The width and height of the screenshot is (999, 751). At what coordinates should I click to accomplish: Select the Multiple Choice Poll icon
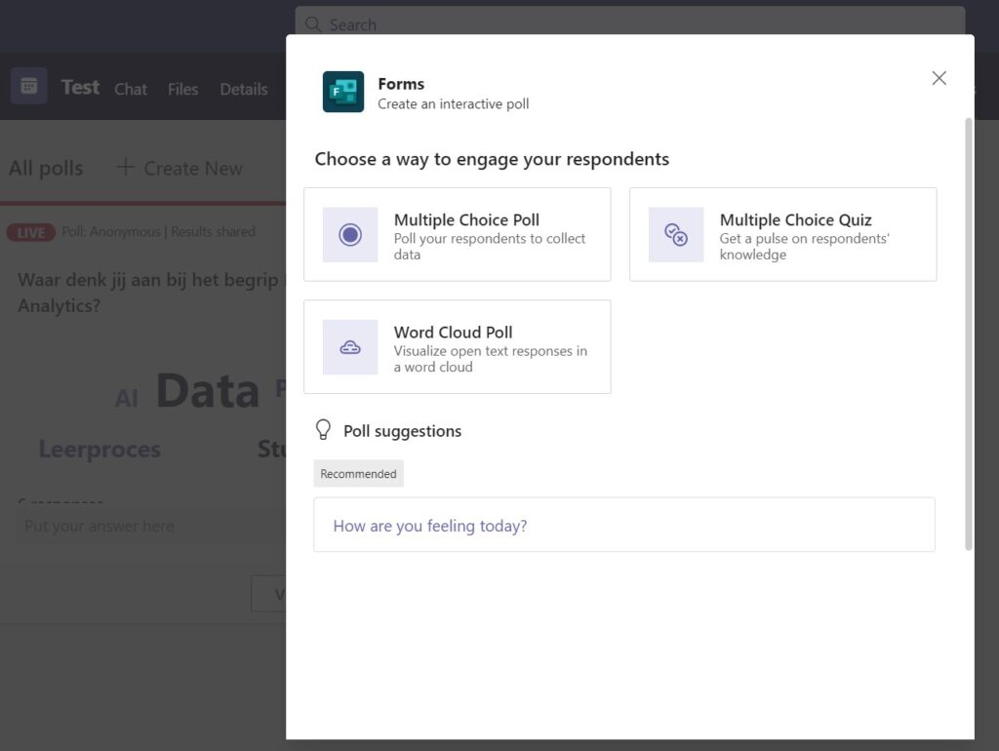pos(349,234)
